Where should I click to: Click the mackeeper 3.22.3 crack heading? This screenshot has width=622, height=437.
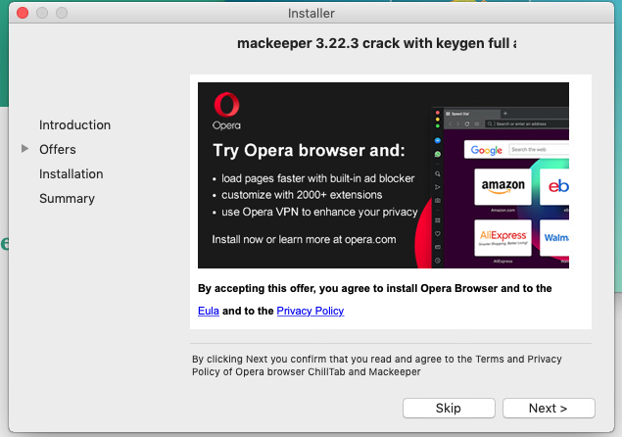(377, 43)
